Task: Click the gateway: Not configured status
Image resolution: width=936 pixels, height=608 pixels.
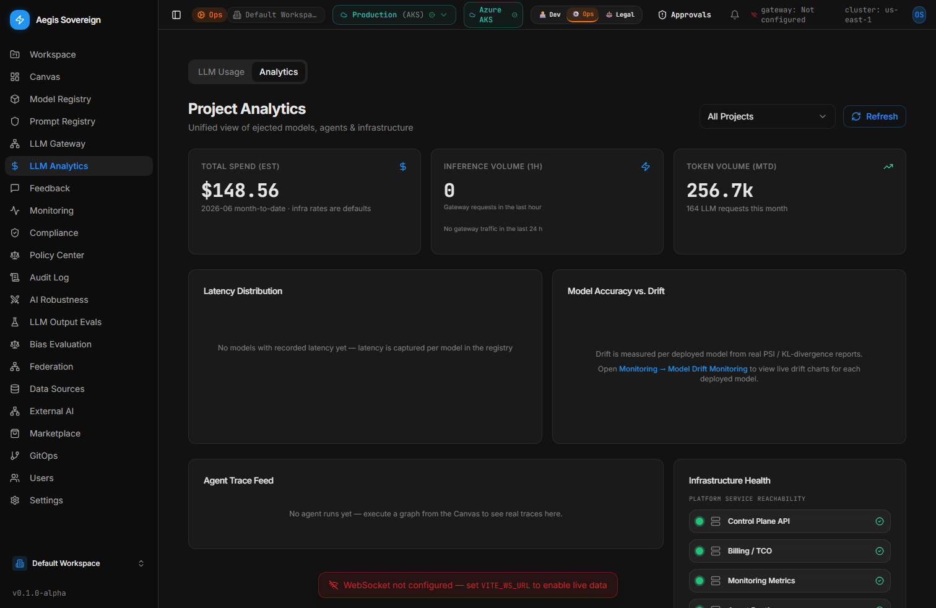Action: 787,15
